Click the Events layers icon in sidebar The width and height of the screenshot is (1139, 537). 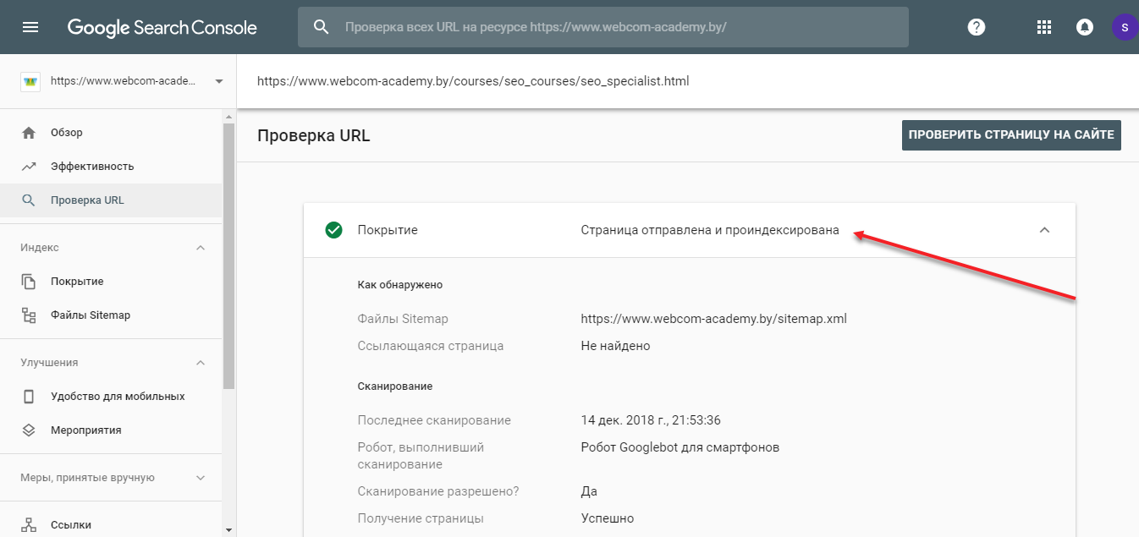pyautogui.click(x=29, y=430)
